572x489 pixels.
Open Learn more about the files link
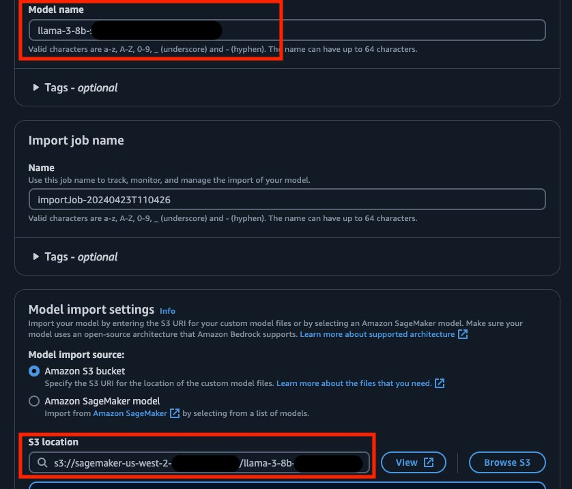tap(354, 383)
